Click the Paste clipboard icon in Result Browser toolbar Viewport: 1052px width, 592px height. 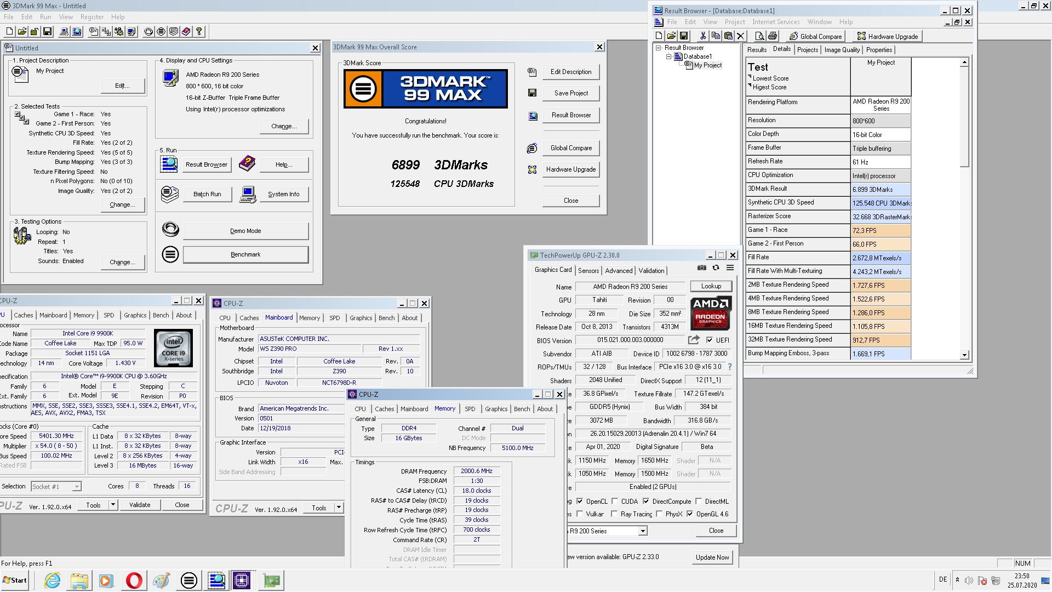[x=728, y=36]
